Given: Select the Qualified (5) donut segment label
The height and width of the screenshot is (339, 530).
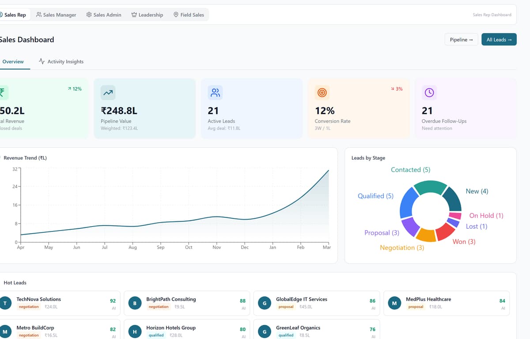Looking at the screenshot, I should point(375,196).
